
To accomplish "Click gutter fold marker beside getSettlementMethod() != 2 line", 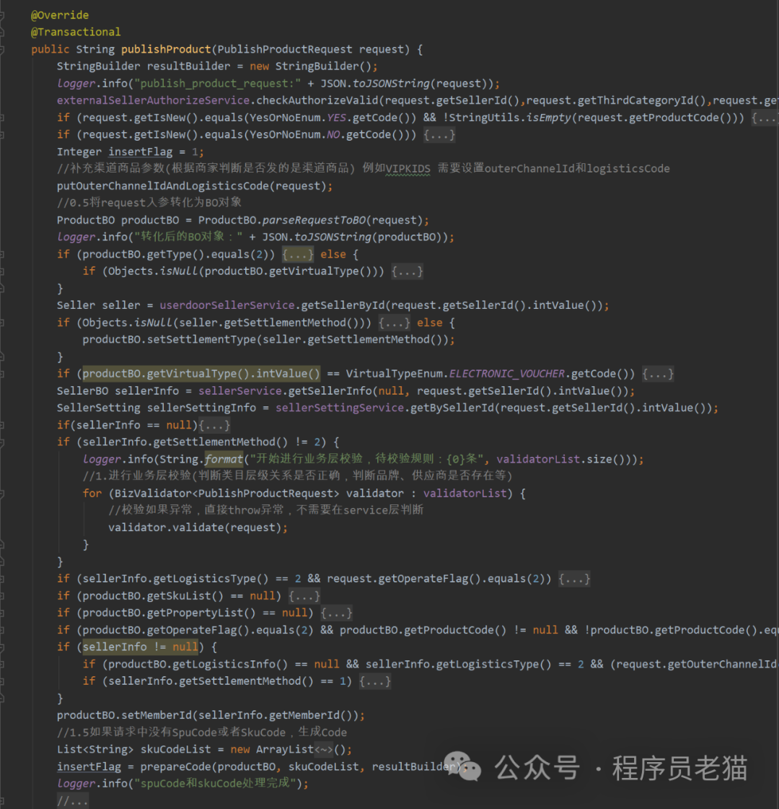I will 4,442.
